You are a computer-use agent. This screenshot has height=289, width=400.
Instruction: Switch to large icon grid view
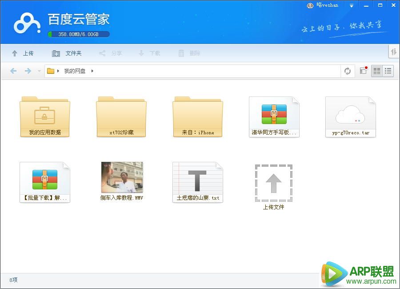376,71
